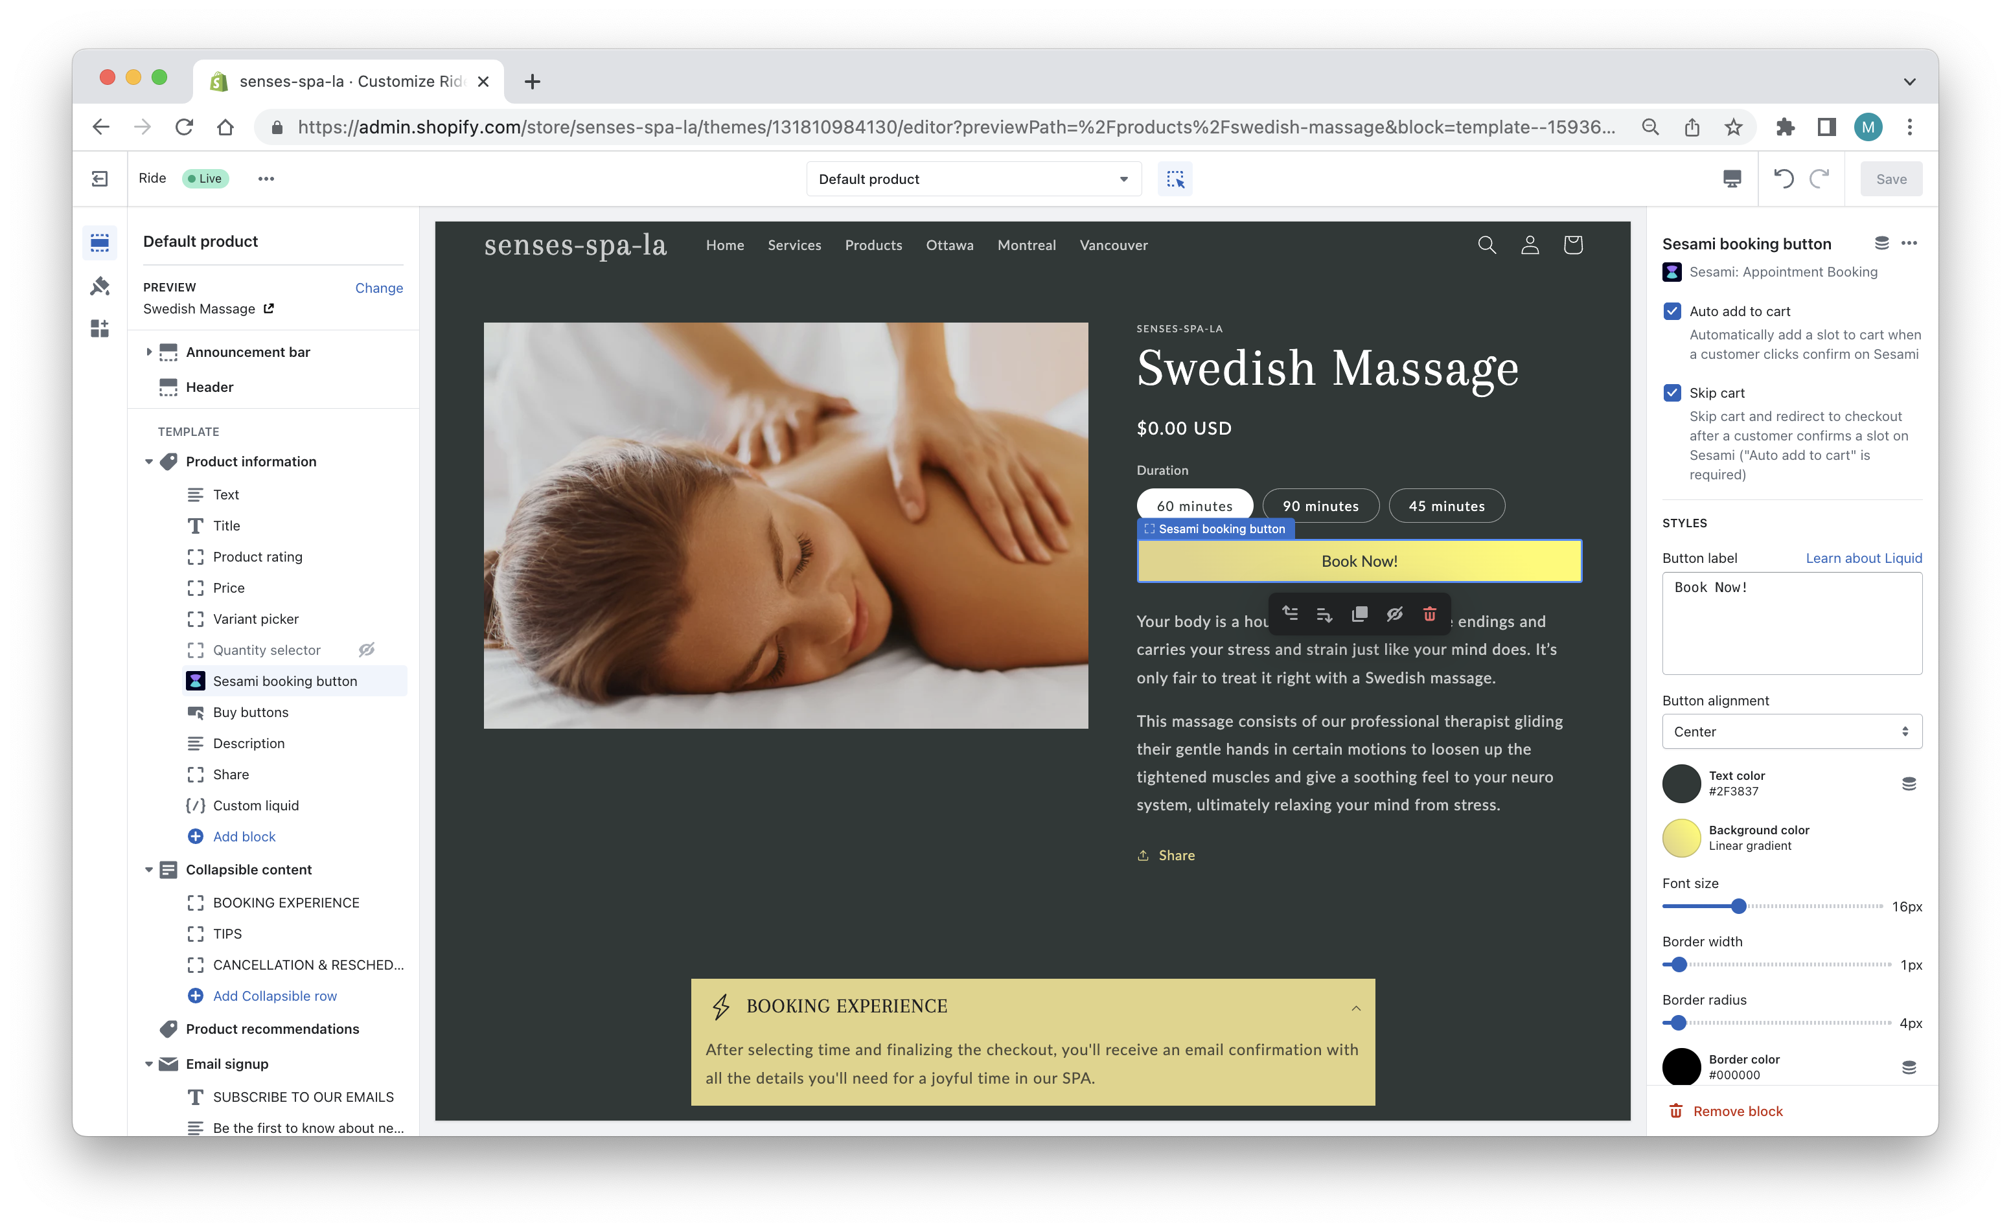The width and height of the screenshot is (2011, 1232).
Task: Click Remove block
Action: point(1725,1110)
